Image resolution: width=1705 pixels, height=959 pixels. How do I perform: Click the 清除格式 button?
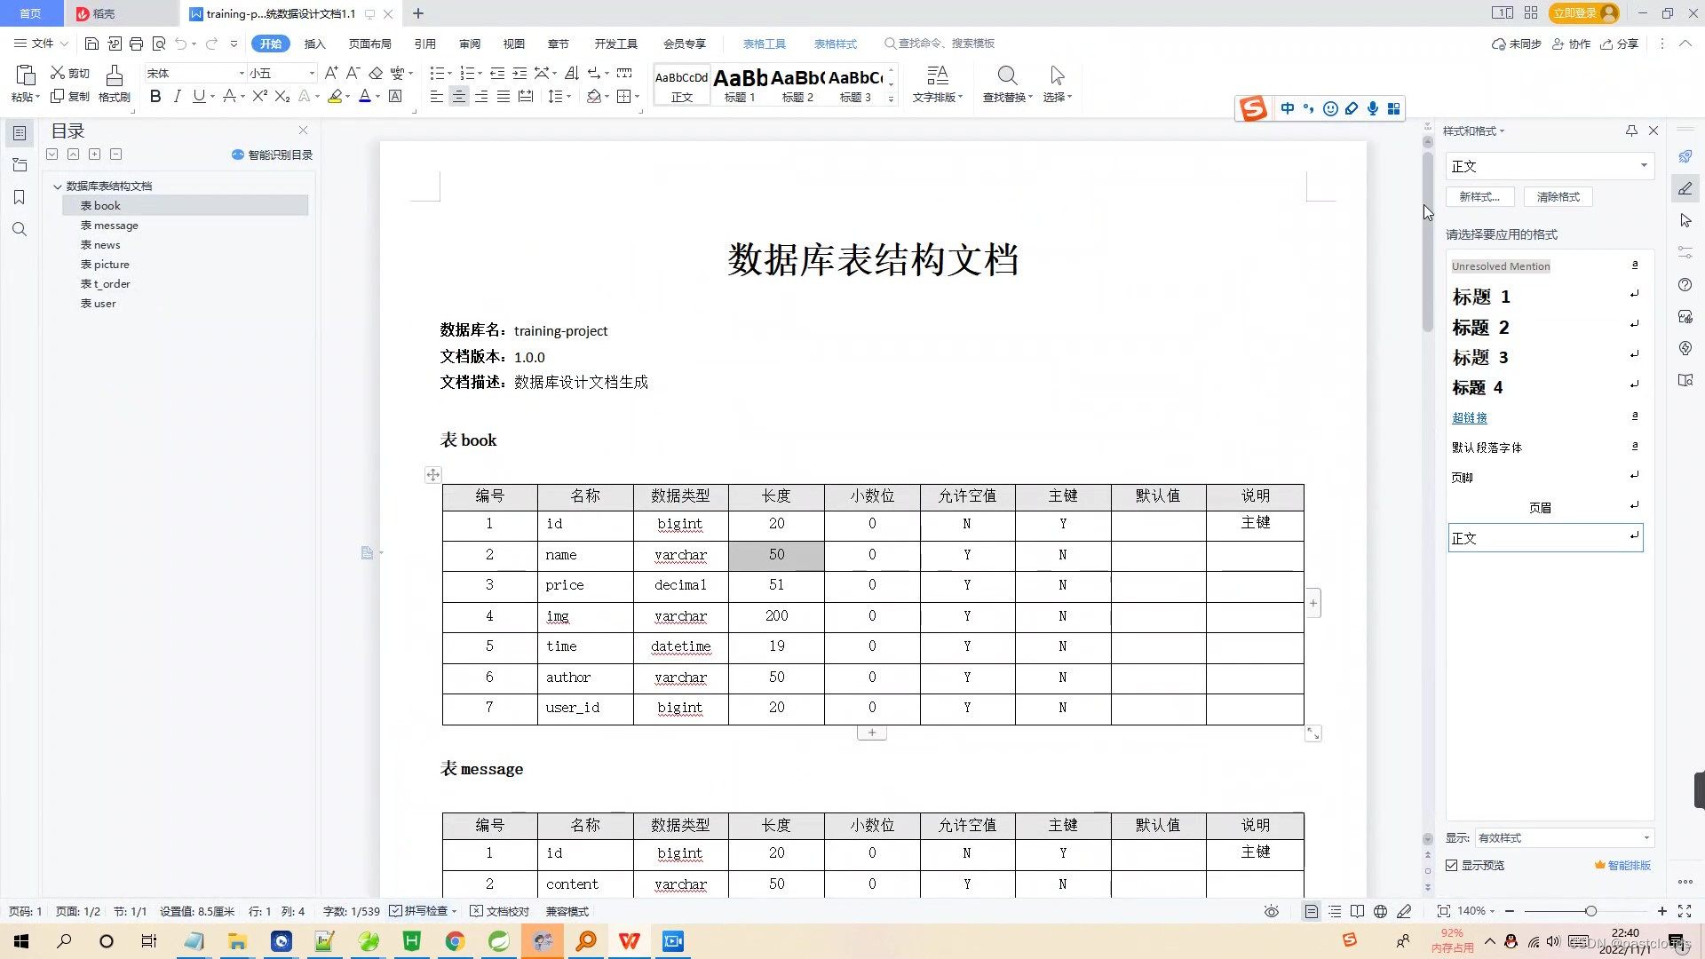click(x=1558, y=197)
